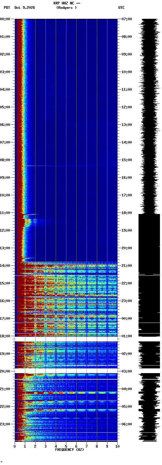The image size is (162, 465).
Task: Click the 08:00 label on the PDT axis
Action: pyautogui.click(x=5, y=160)
